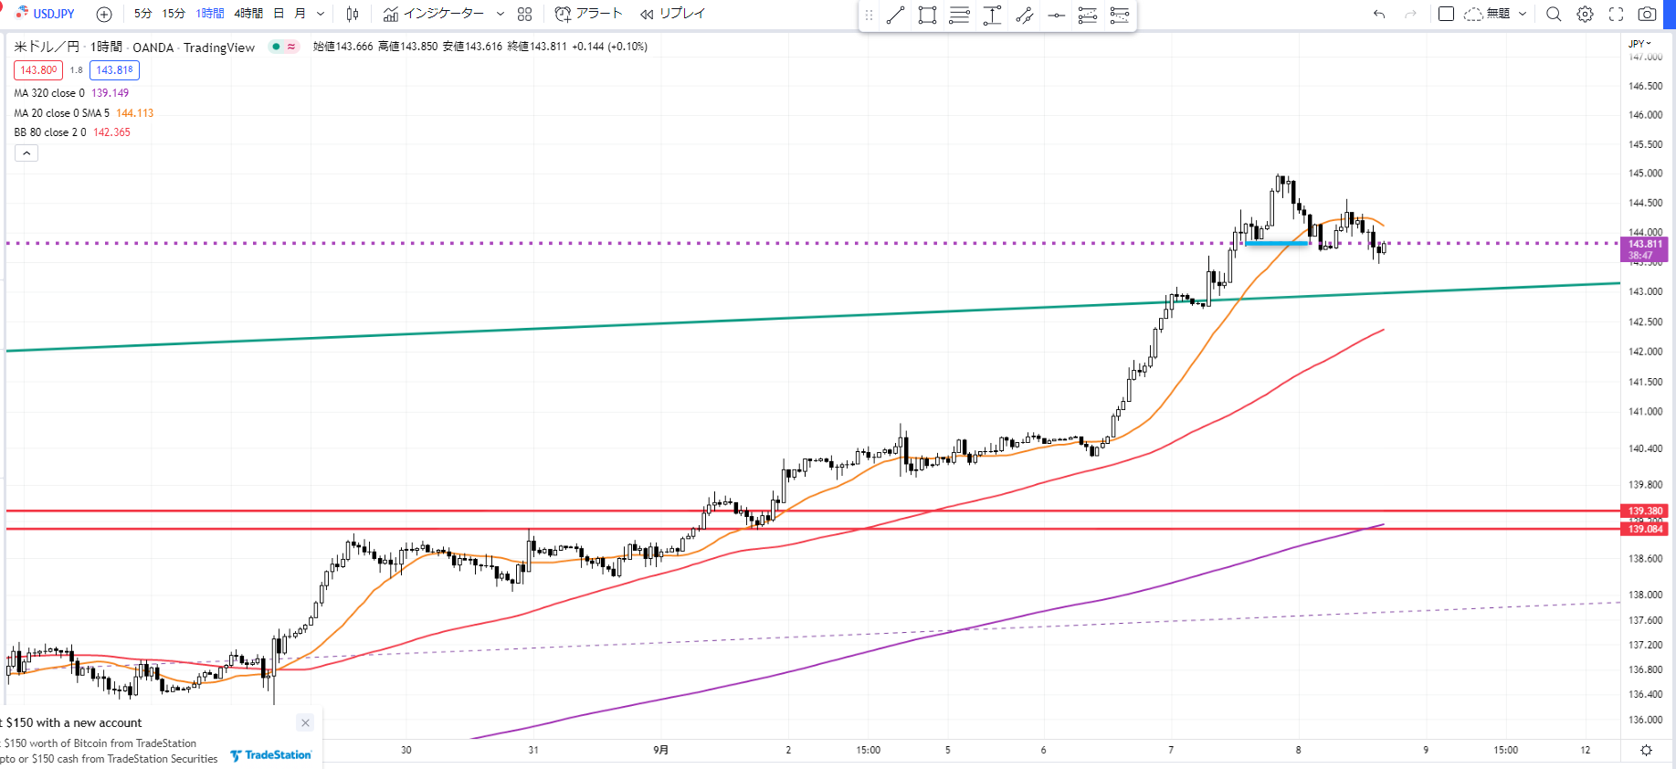1676x769 pixels.
Task: Open indicator templates grid icon
Action: pyautogui.click(x=524, y=14)
